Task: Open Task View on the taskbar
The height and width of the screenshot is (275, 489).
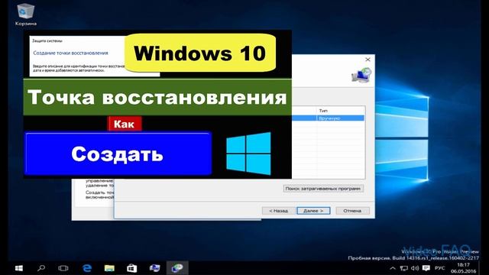Action: pos(63,268)
